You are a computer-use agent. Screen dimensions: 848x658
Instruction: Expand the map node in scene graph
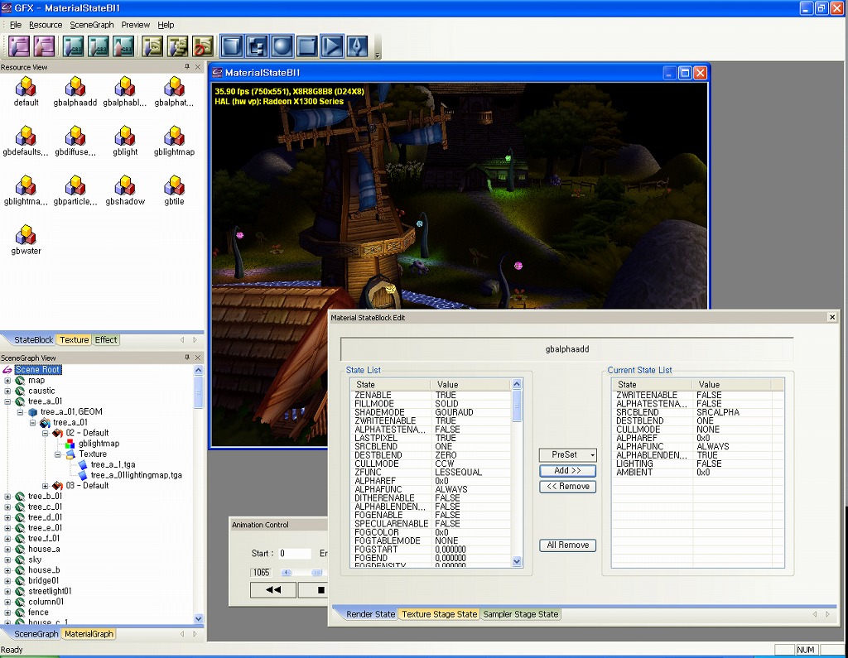[x=7, y=381]
